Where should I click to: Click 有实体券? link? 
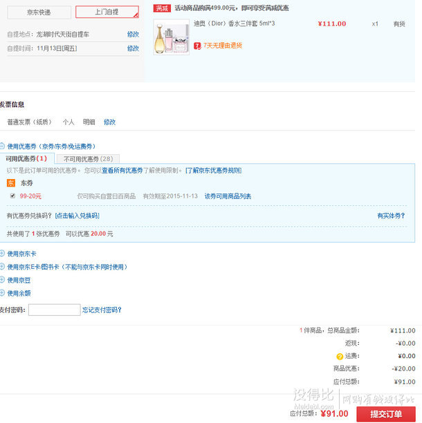pos(391,216)
